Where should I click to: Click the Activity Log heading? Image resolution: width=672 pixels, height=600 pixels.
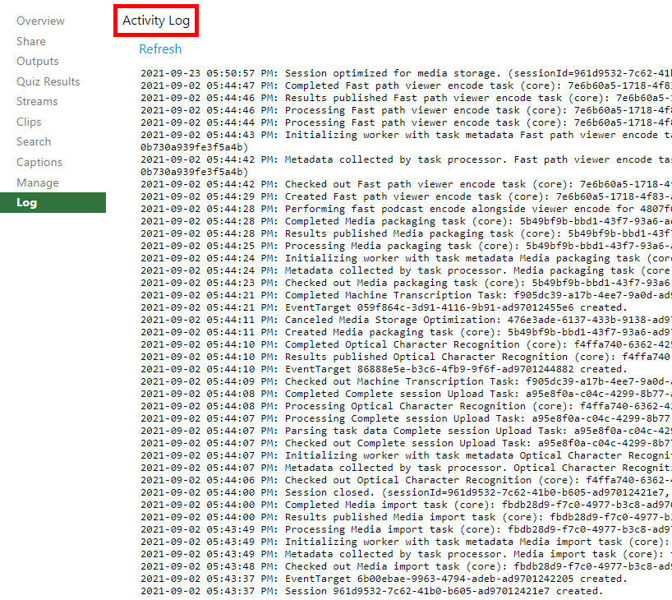156,21
